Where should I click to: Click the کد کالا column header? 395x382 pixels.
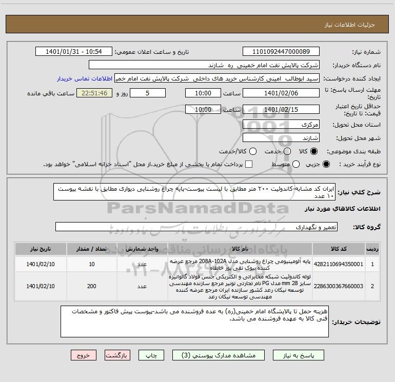click(x=339, y=249)
